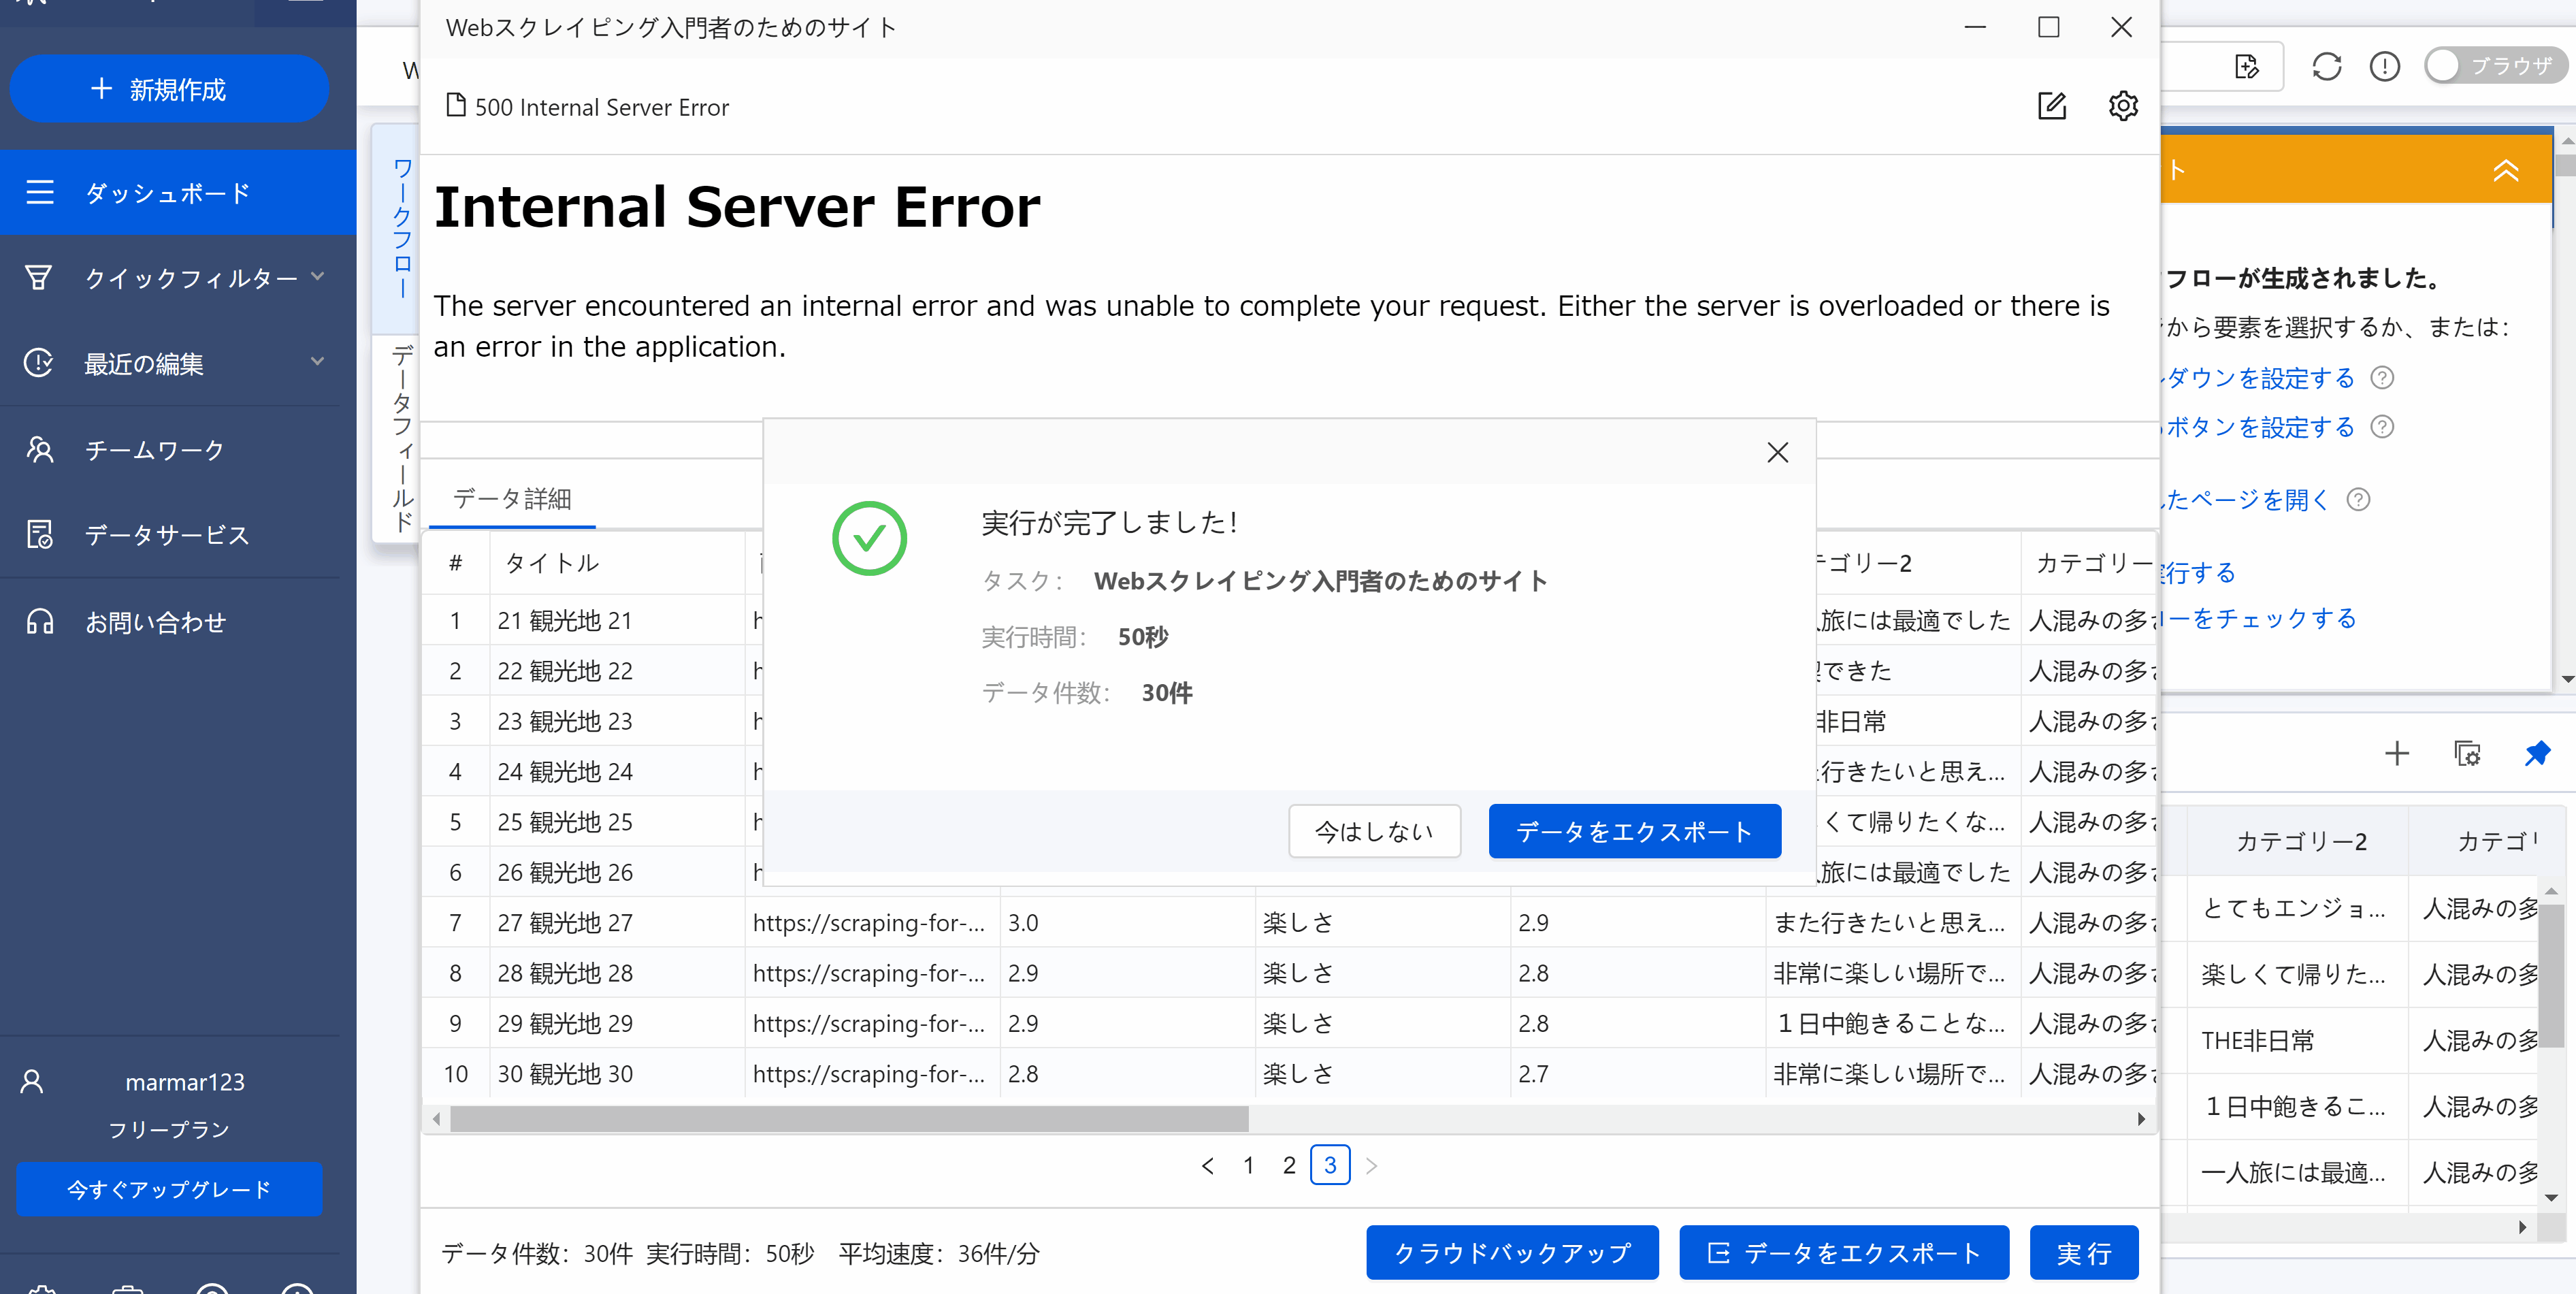Open settings gear icon in task window
Image resolution: width=2576 pixels, height=1294 pixels.
[x=2122, y=106]
